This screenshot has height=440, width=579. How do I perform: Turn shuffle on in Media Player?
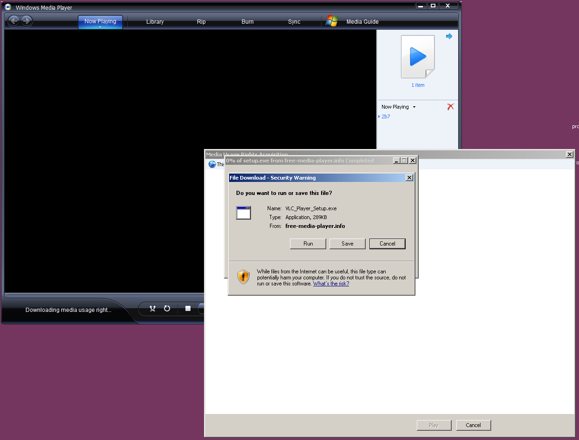[152, 308]
